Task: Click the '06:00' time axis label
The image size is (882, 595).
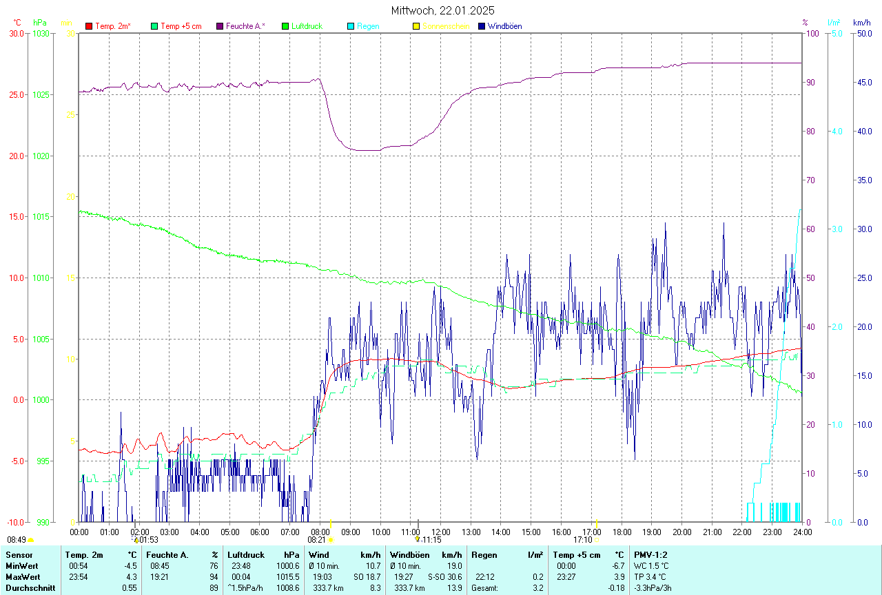Action: [260, 532]
